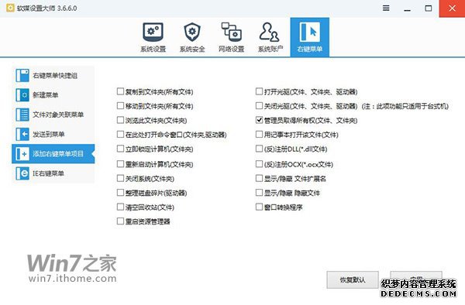465x305 pixels.
Task: Tick (反)注册DLL checkbox
Action: (x=259, y=149)
